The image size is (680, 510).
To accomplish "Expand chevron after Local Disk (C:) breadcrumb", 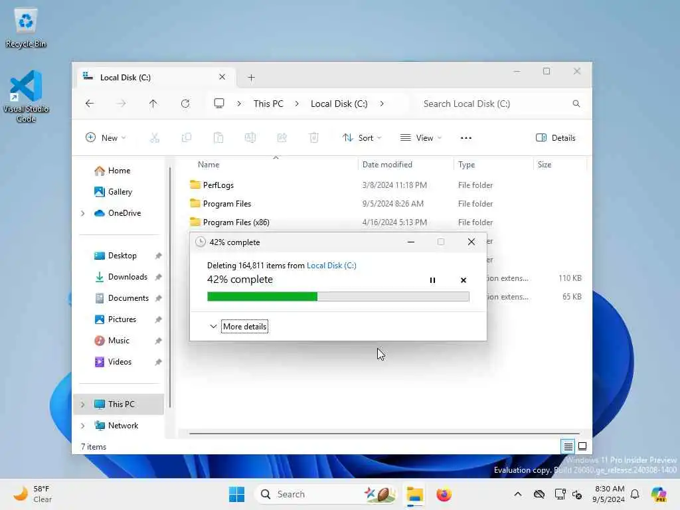I will point(382,104).
